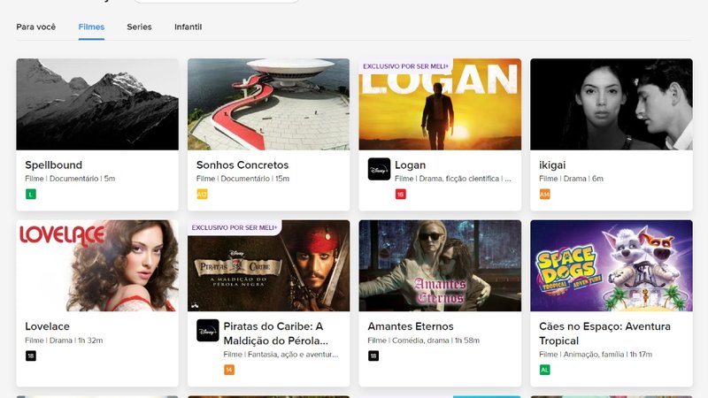The width and height of the screenshot is (708, 398).
Task: Click the Amantes Eternos title link
Action: click(411, 326)
